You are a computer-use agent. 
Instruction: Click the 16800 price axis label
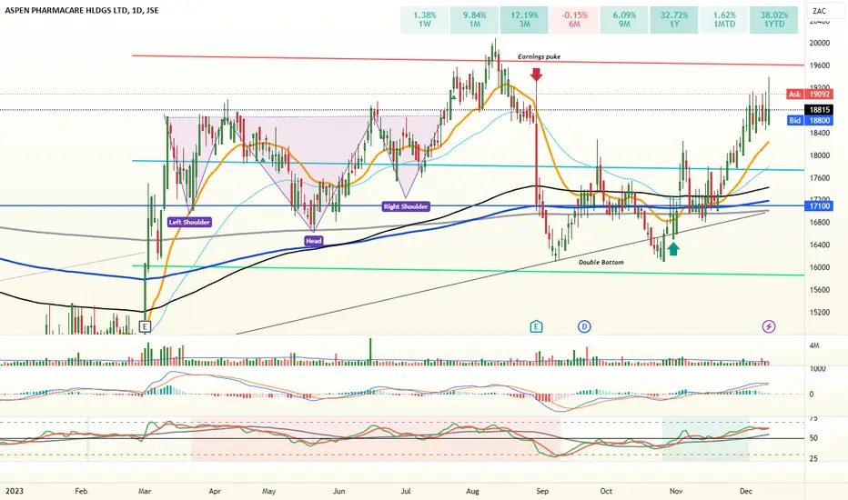pyautogui.click(x=820, y=222)
